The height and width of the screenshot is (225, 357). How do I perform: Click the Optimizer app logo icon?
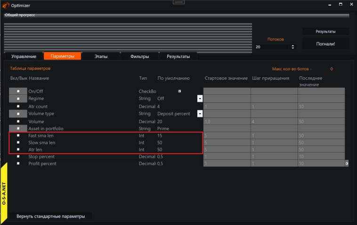(5, 5)
